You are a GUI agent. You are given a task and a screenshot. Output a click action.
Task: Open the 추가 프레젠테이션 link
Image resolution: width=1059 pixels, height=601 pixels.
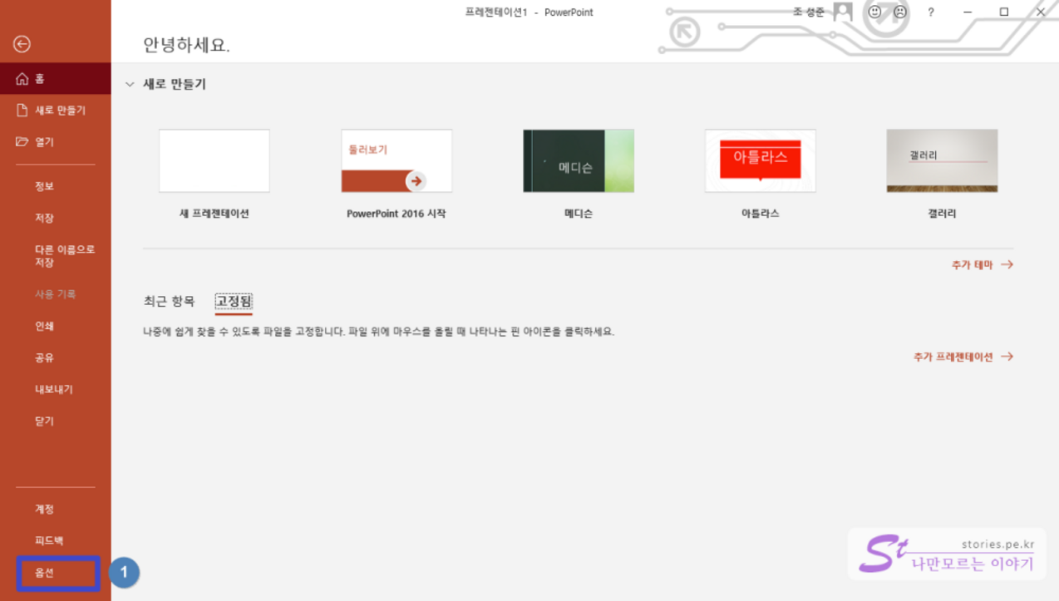pos(963,357)
